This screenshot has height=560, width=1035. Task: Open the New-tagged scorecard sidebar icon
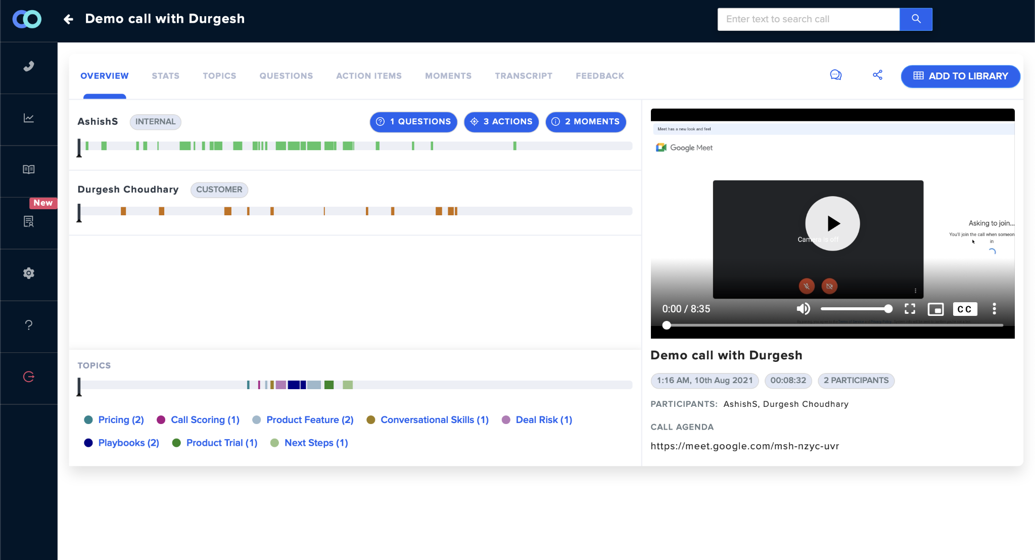(29, 221)
